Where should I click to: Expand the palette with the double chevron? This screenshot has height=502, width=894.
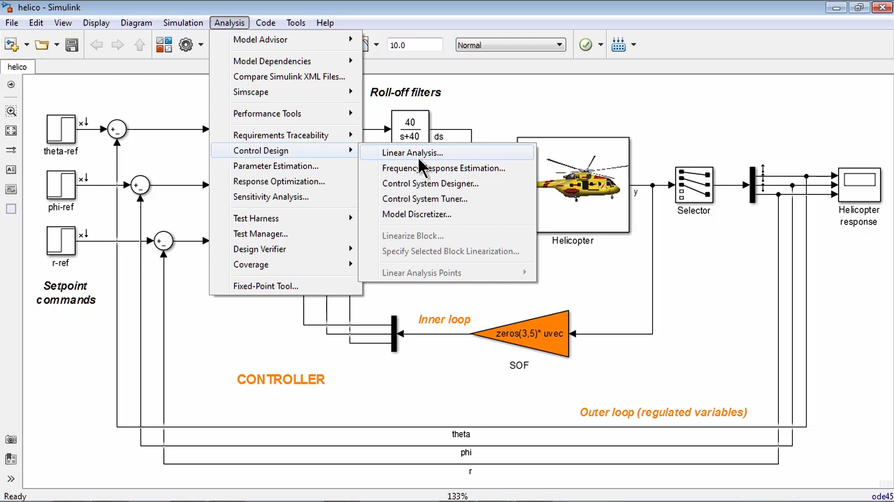pos(11,479)
